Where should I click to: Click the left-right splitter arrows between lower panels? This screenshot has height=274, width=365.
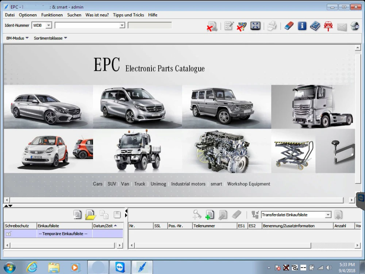[x=126, y=213]
